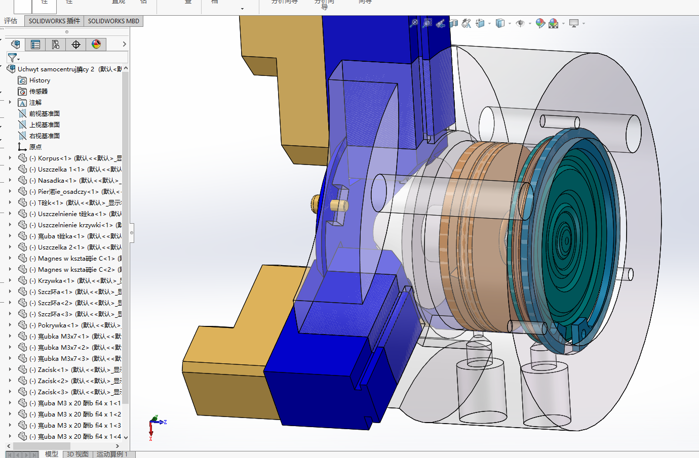Expand the Pokrywka<1> component
Viewport: 699px width, 458px height.
click(10, 325)
